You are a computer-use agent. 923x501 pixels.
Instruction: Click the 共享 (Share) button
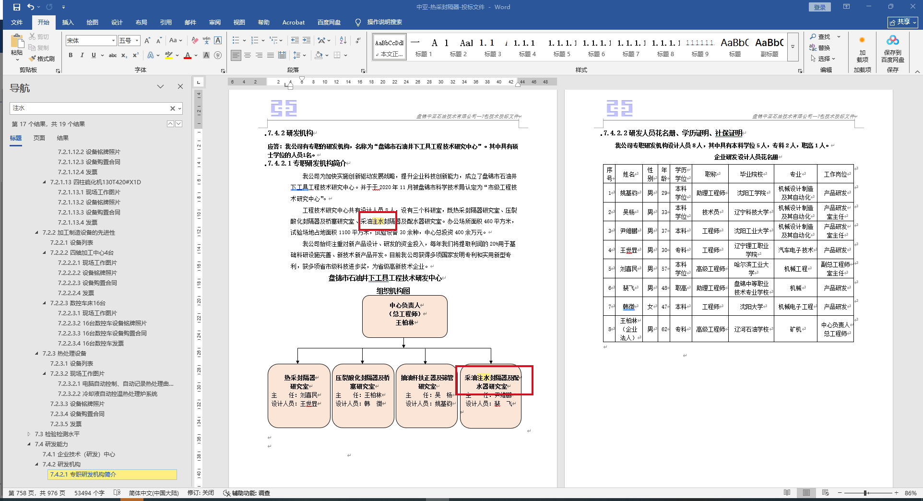pyautogui.click(x=903, y=22)
